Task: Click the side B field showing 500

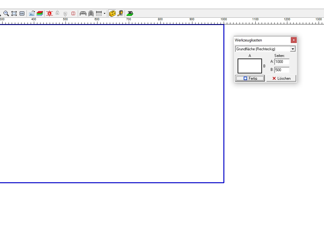Action: (x=282, y=70)
